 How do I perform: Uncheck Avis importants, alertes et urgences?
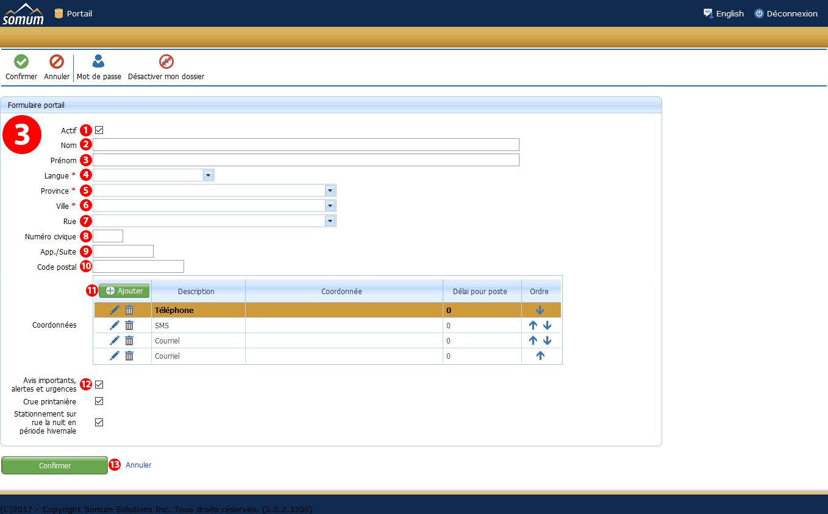click(x=99, y=384)
